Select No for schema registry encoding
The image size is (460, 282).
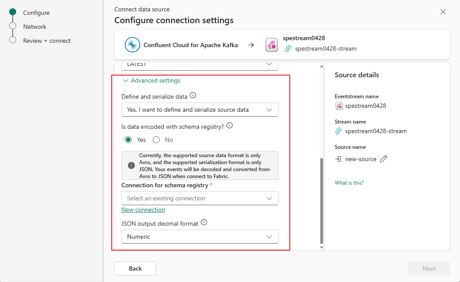coord(156,139)
